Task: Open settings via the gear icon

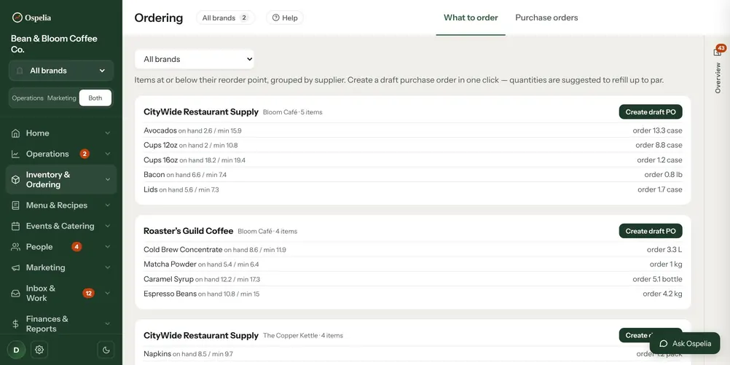Action: (39, 350)
